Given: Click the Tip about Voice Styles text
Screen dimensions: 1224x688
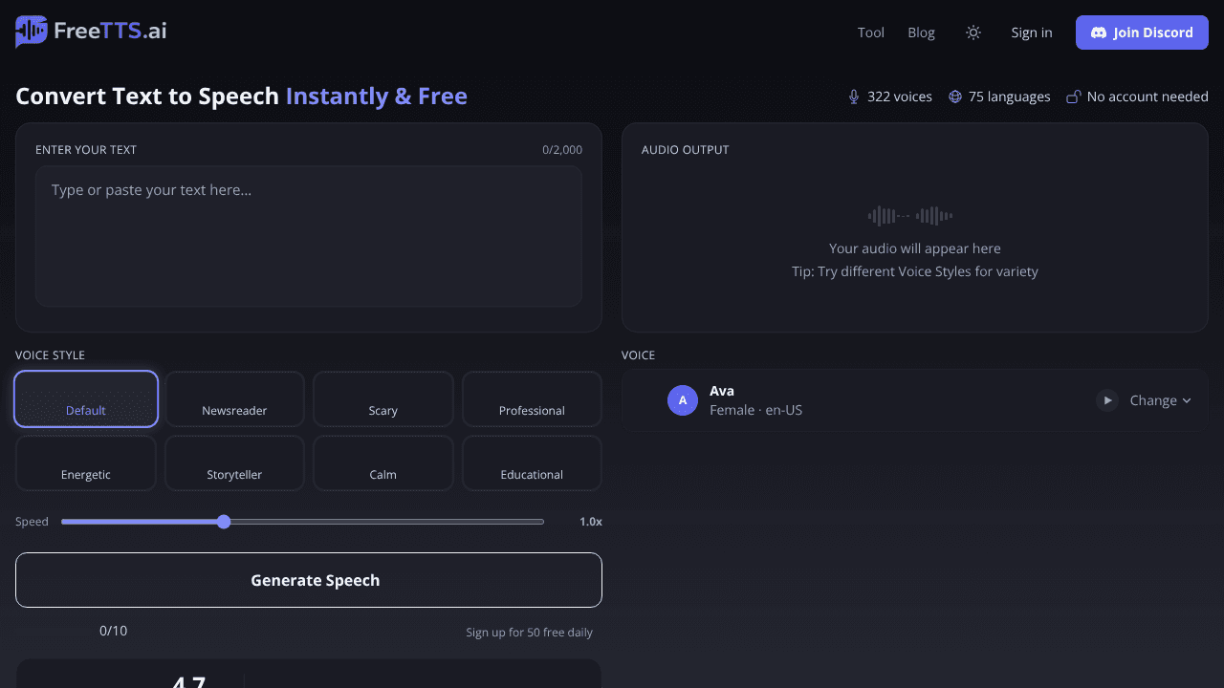Looking at the screenshot, I should [915, 271].
